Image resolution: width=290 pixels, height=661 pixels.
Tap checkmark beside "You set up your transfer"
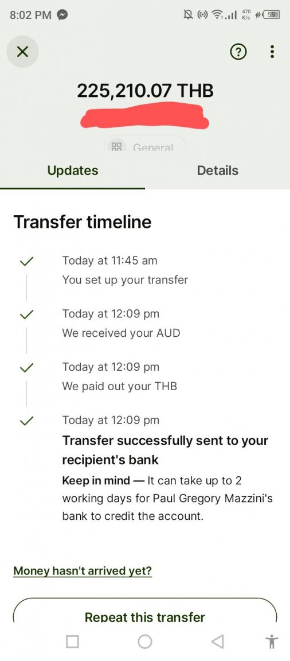point(26,262)
